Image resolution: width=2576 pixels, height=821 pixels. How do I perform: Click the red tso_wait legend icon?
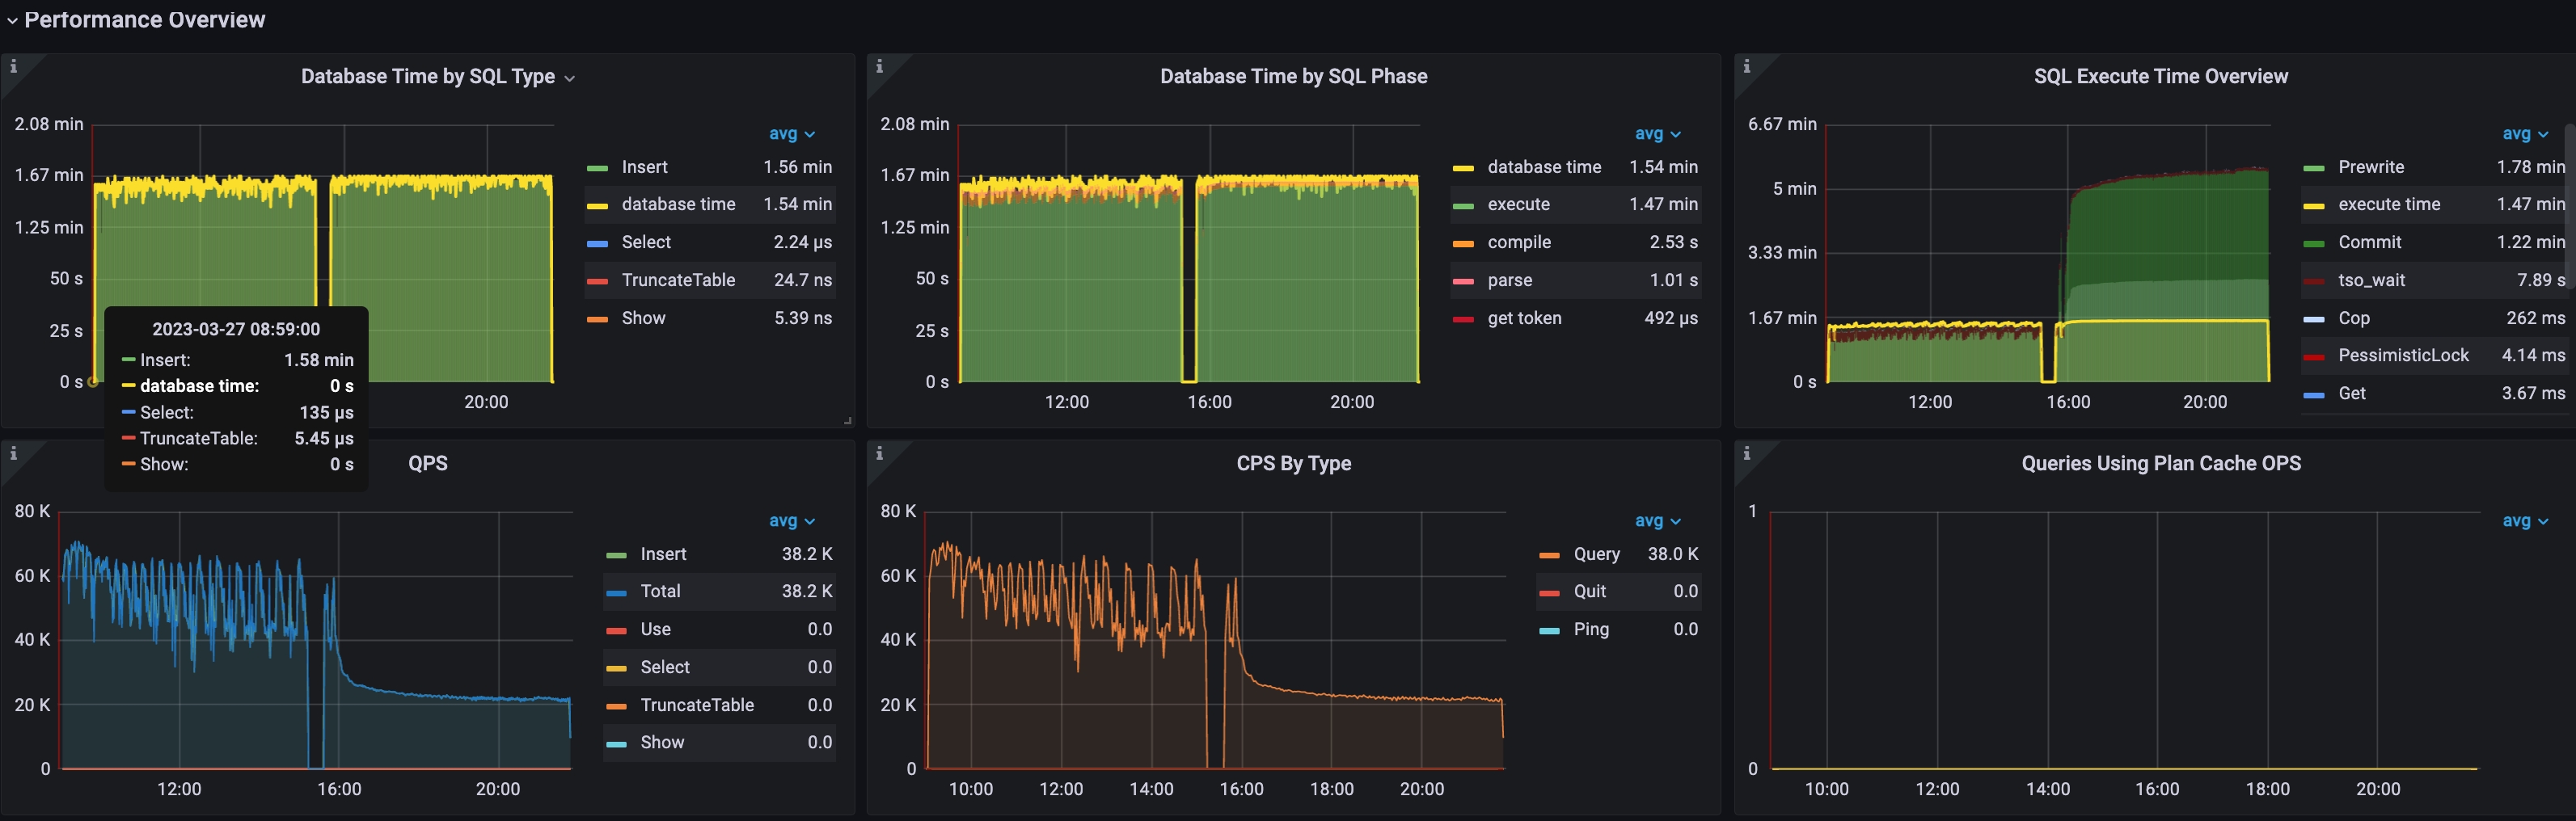[2315, 280]
